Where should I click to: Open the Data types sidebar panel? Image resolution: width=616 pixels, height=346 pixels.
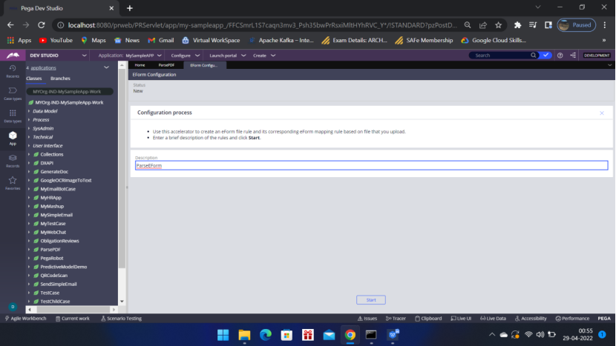(x=13, y=116)
